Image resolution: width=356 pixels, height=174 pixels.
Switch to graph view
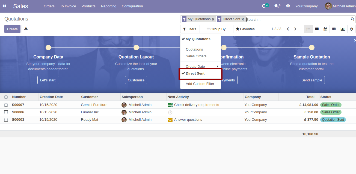point(342,29)
